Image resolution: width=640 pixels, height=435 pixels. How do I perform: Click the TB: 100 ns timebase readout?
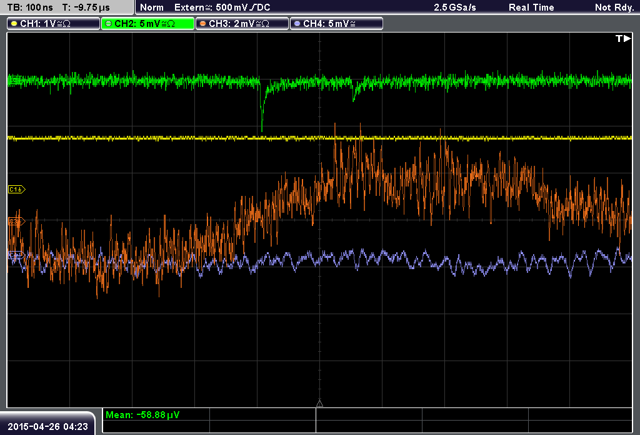pos(30,8)
